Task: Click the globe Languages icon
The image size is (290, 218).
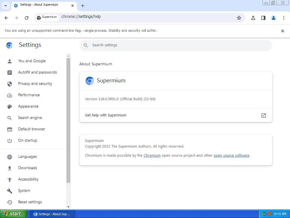Action: (x=10, y=157)
